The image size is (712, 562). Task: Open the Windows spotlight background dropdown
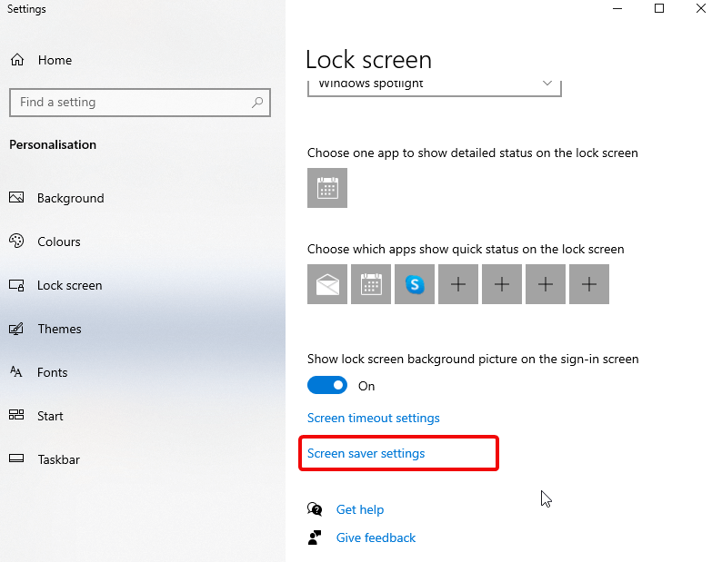tap(435, 87)
